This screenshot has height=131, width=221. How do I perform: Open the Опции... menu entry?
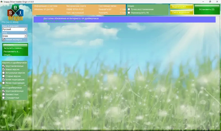(x=8, y=55)
